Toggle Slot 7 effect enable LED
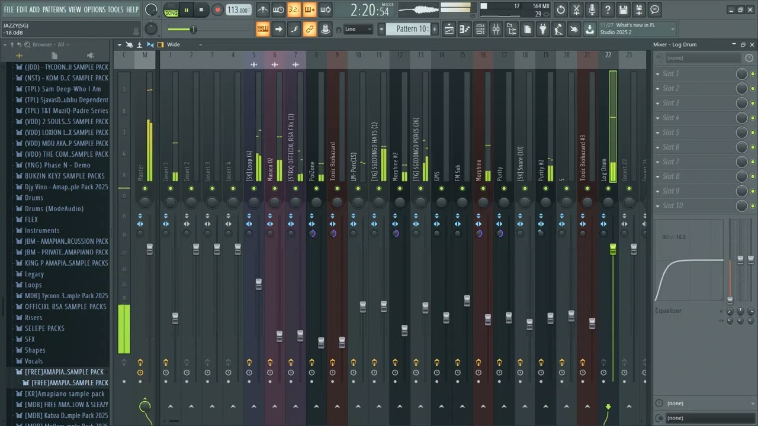The width and height of the screenshot is (758, 426). pyautogui.click(x=752, y=162)
